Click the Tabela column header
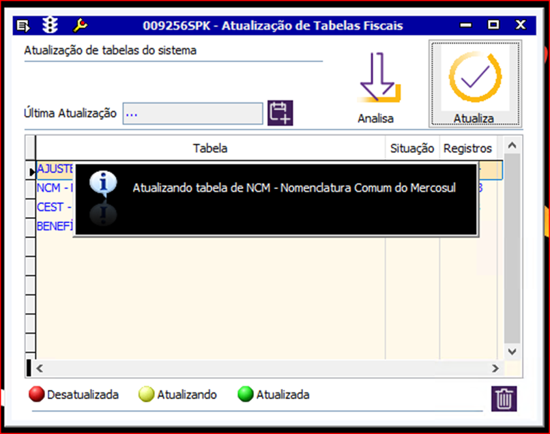 210,148
